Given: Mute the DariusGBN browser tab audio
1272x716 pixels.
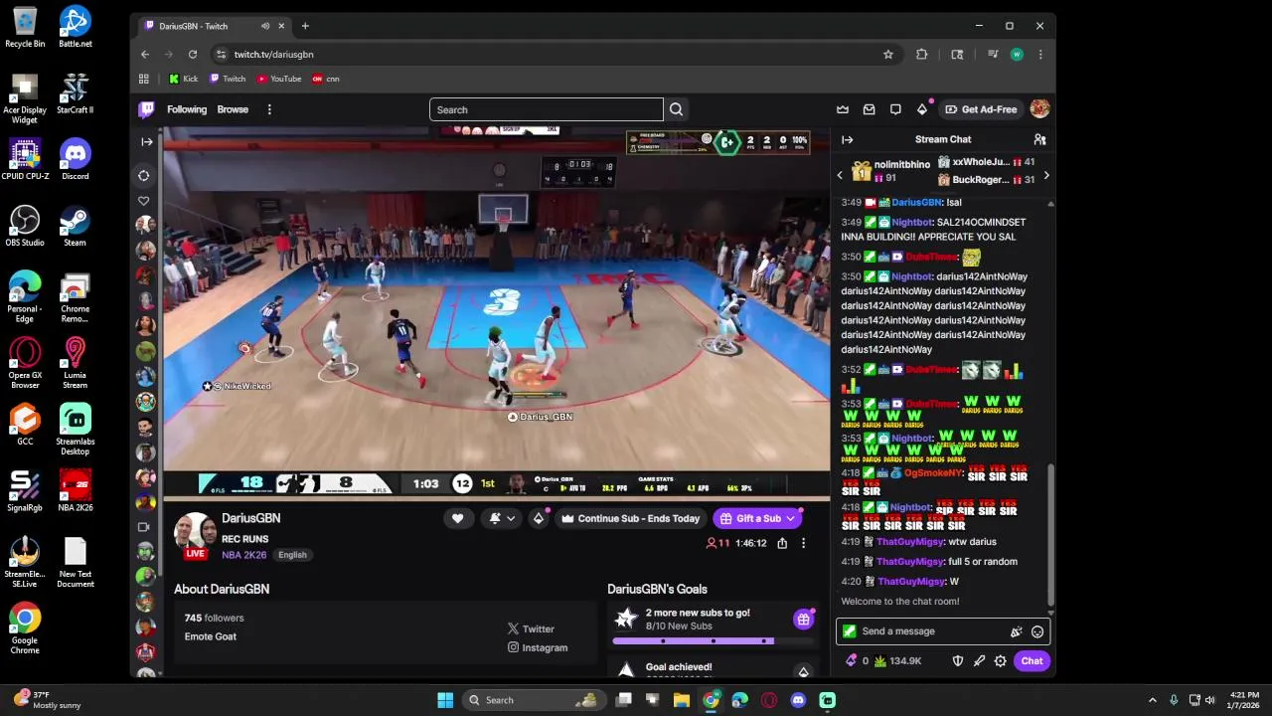Looking at the screenshot, I should pyautogui.click(x=265, y=26).
